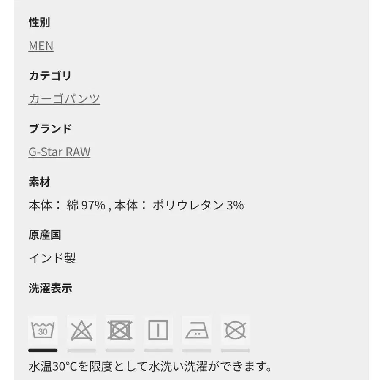Select the do-not-tumble-dry symbol
This screenshot has width=380, height=380.
(120, 330)
